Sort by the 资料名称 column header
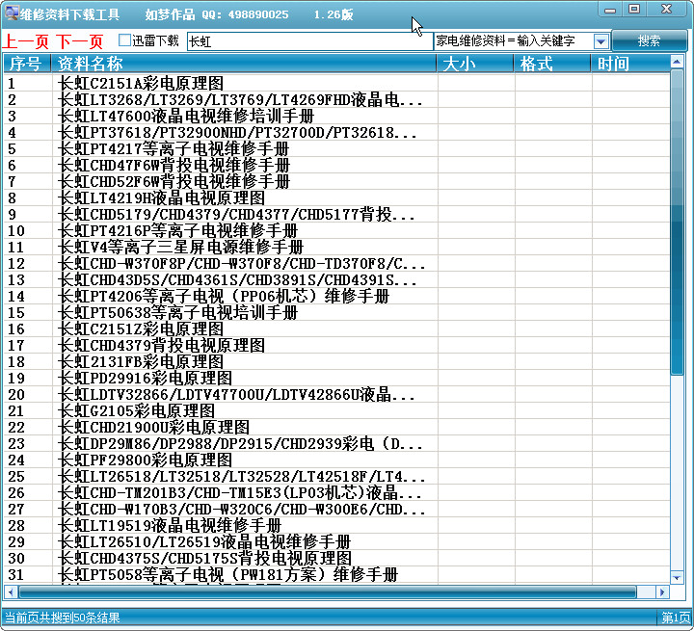This screenshot has height=631, width=694. [x=244, y=64]
